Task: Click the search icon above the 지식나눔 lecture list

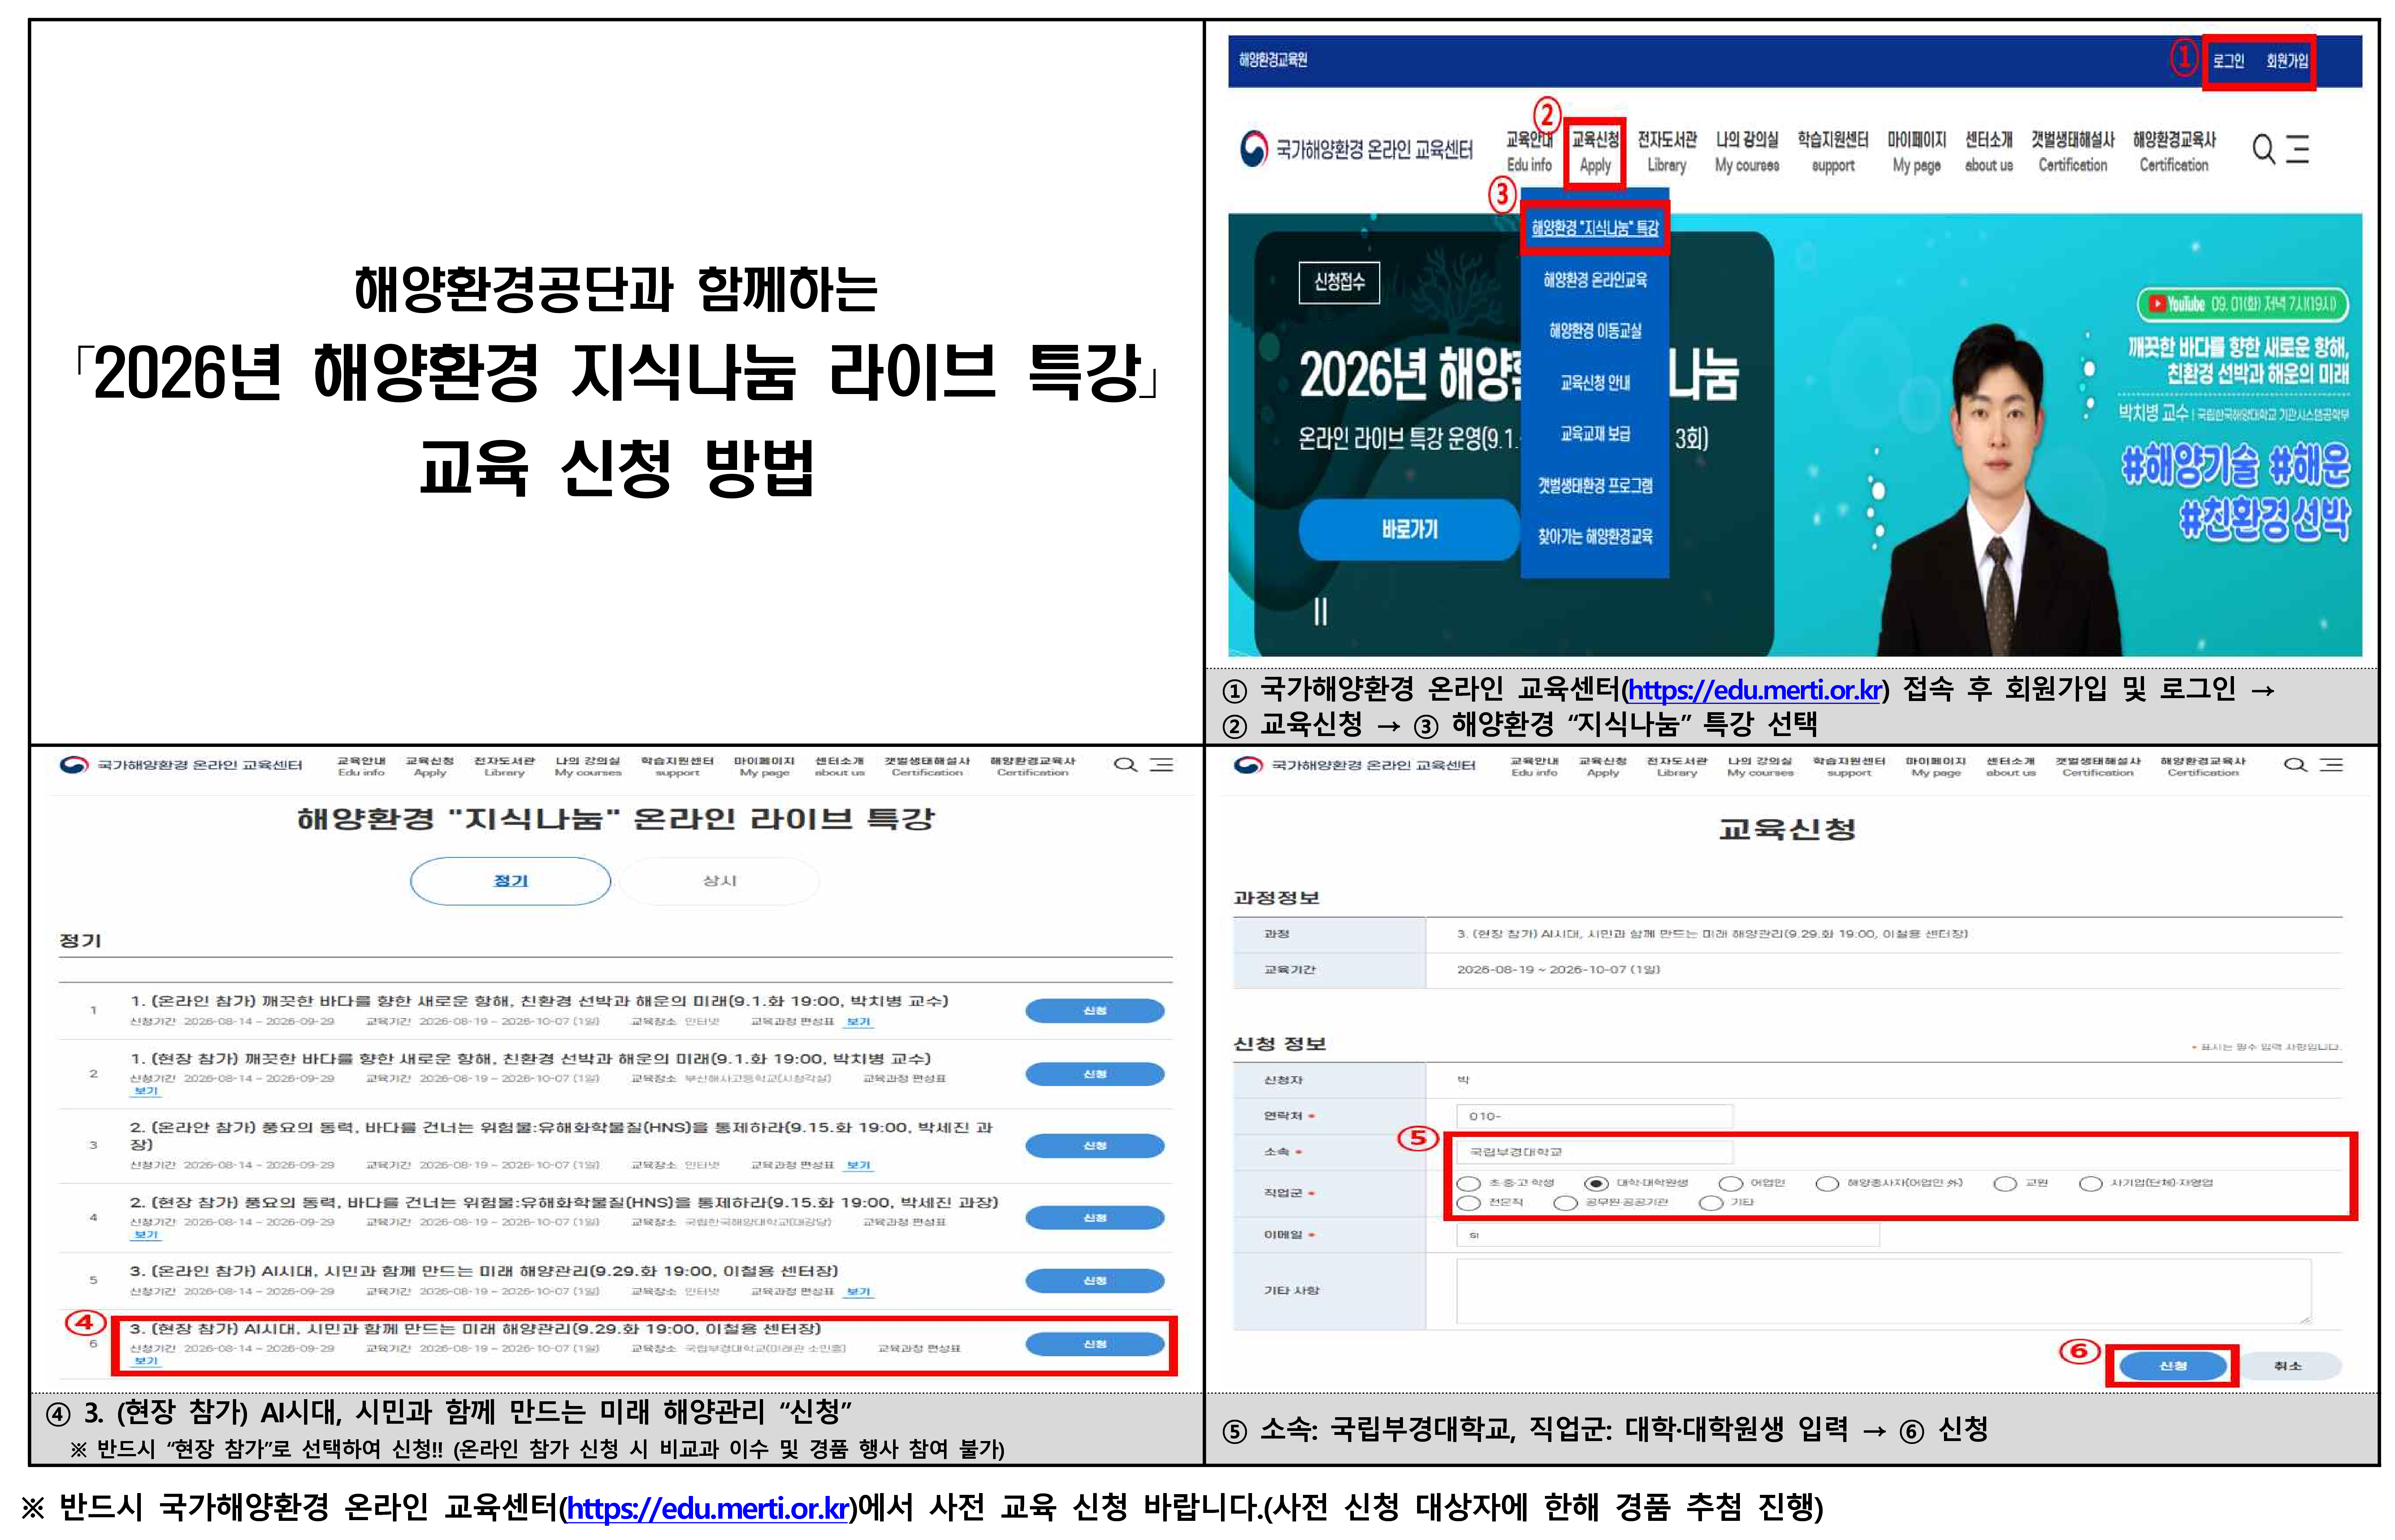Action: [1126, 765]
